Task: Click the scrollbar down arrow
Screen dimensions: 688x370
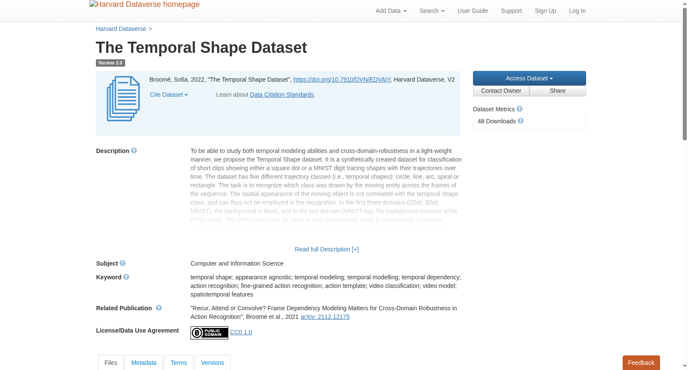Action: [x=685, y=366]
